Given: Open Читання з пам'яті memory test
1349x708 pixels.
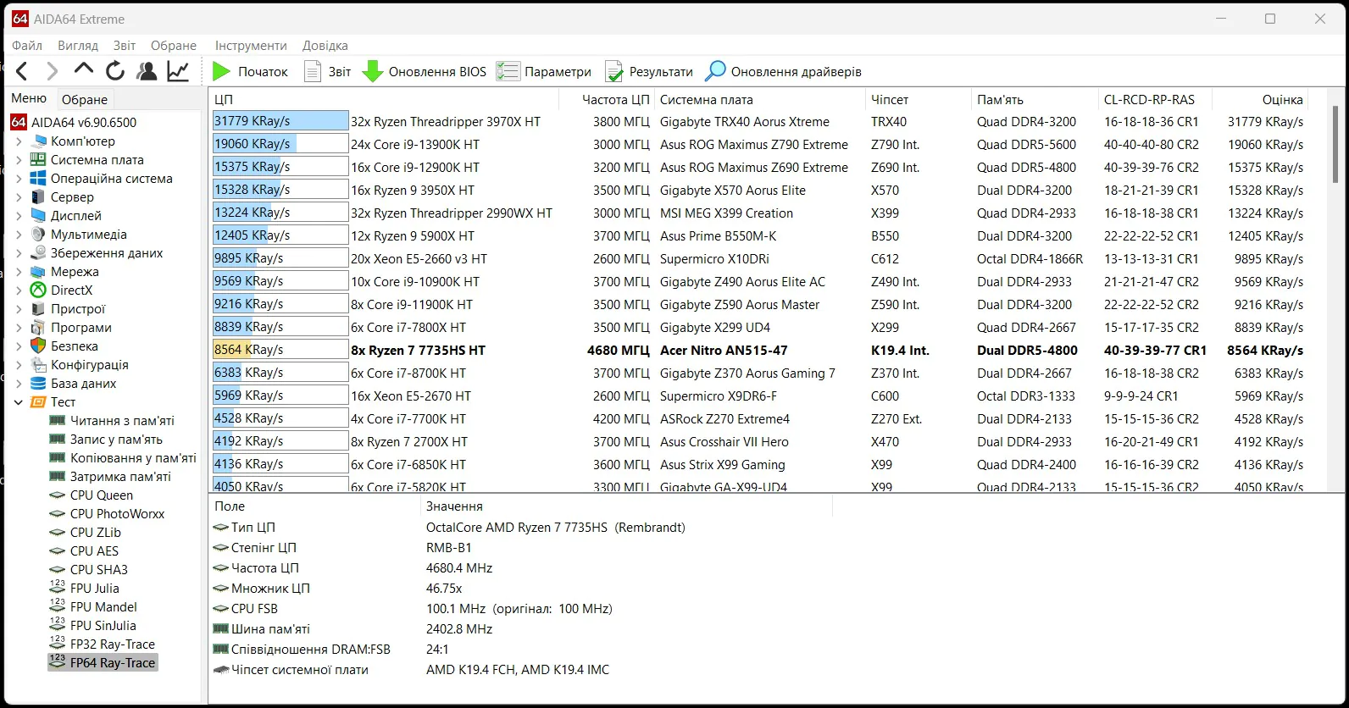Looking at the screenshot, I should 112,421.
